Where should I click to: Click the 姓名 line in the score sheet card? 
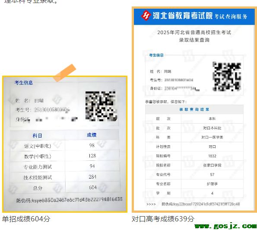29,101
